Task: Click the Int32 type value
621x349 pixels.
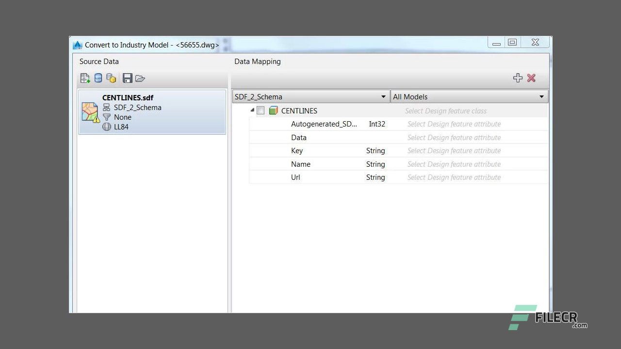Action: (377, 124)
